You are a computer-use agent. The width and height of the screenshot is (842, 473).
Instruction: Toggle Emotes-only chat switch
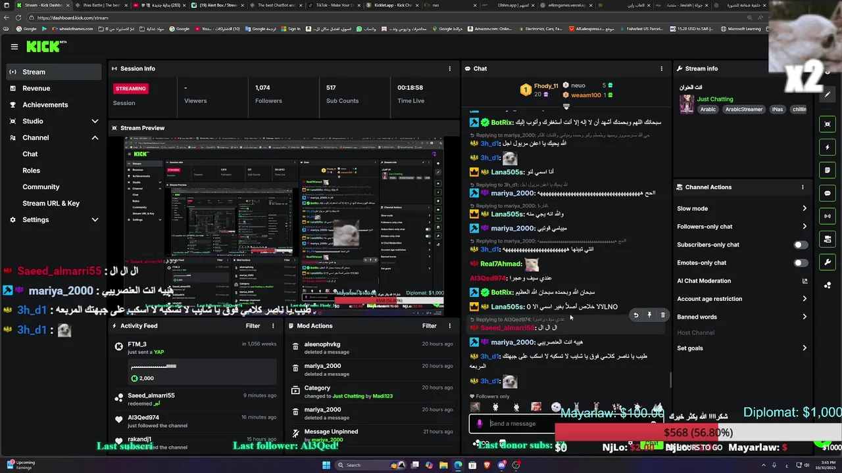tap(801, 263)
